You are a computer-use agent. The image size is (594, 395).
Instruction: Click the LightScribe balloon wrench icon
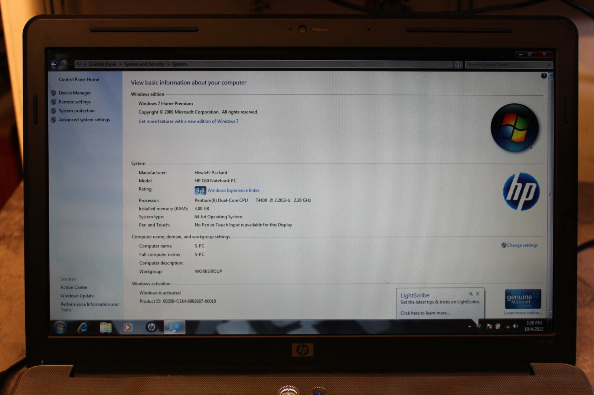470,294
